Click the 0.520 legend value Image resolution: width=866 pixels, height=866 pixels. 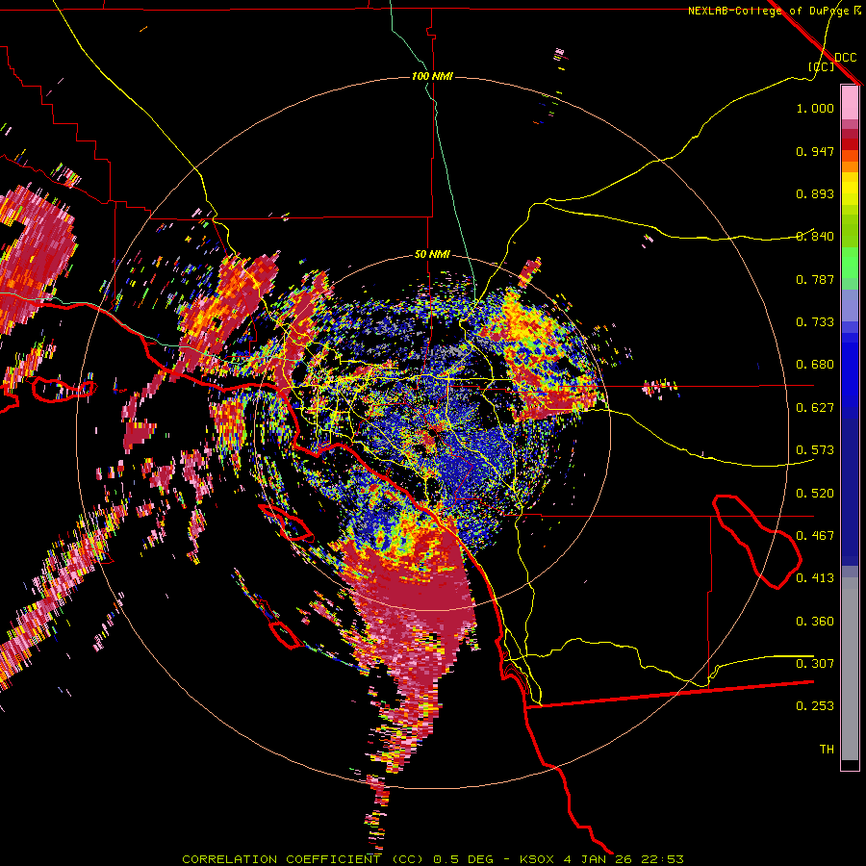815,494
